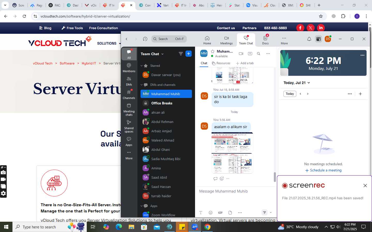The width and height of the screenshot is (372, 232).
Task: Open Channels in the Zoom sidebar
Action: pos(129,94)
